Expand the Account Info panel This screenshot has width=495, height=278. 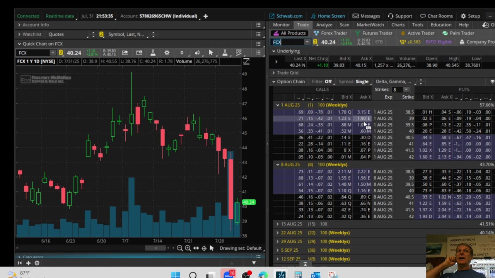click(19, 25)
